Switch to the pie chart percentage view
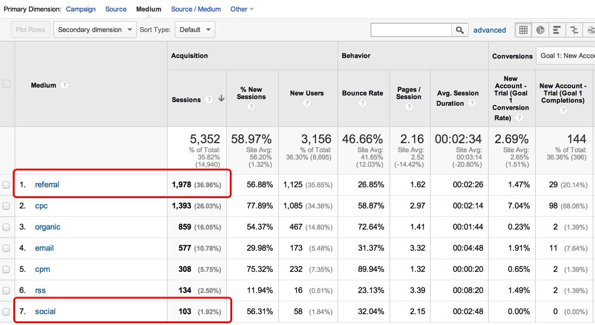This screenshot has width=595, height=325. coord(540,30)
